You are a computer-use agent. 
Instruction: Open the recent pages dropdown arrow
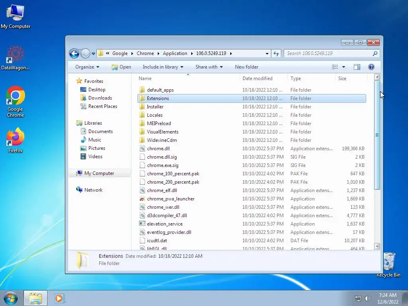tap(93, 54)
